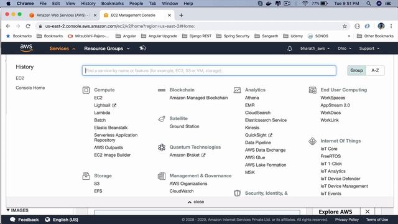398x224 pixels.
Task: Open the SONOS bookmark
Action: pos(318,36)
